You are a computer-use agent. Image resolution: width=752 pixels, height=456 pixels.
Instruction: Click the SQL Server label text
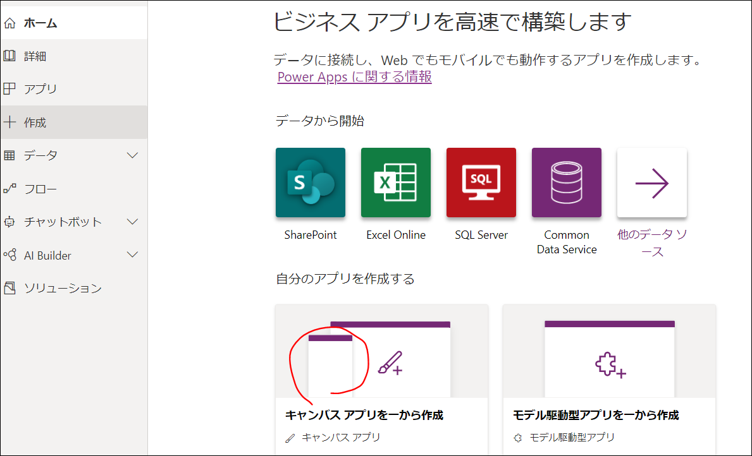[481, 235]
